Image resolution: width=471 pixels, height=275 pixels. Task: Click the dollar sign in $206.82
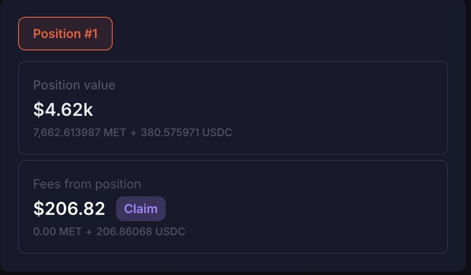[38, 209]
